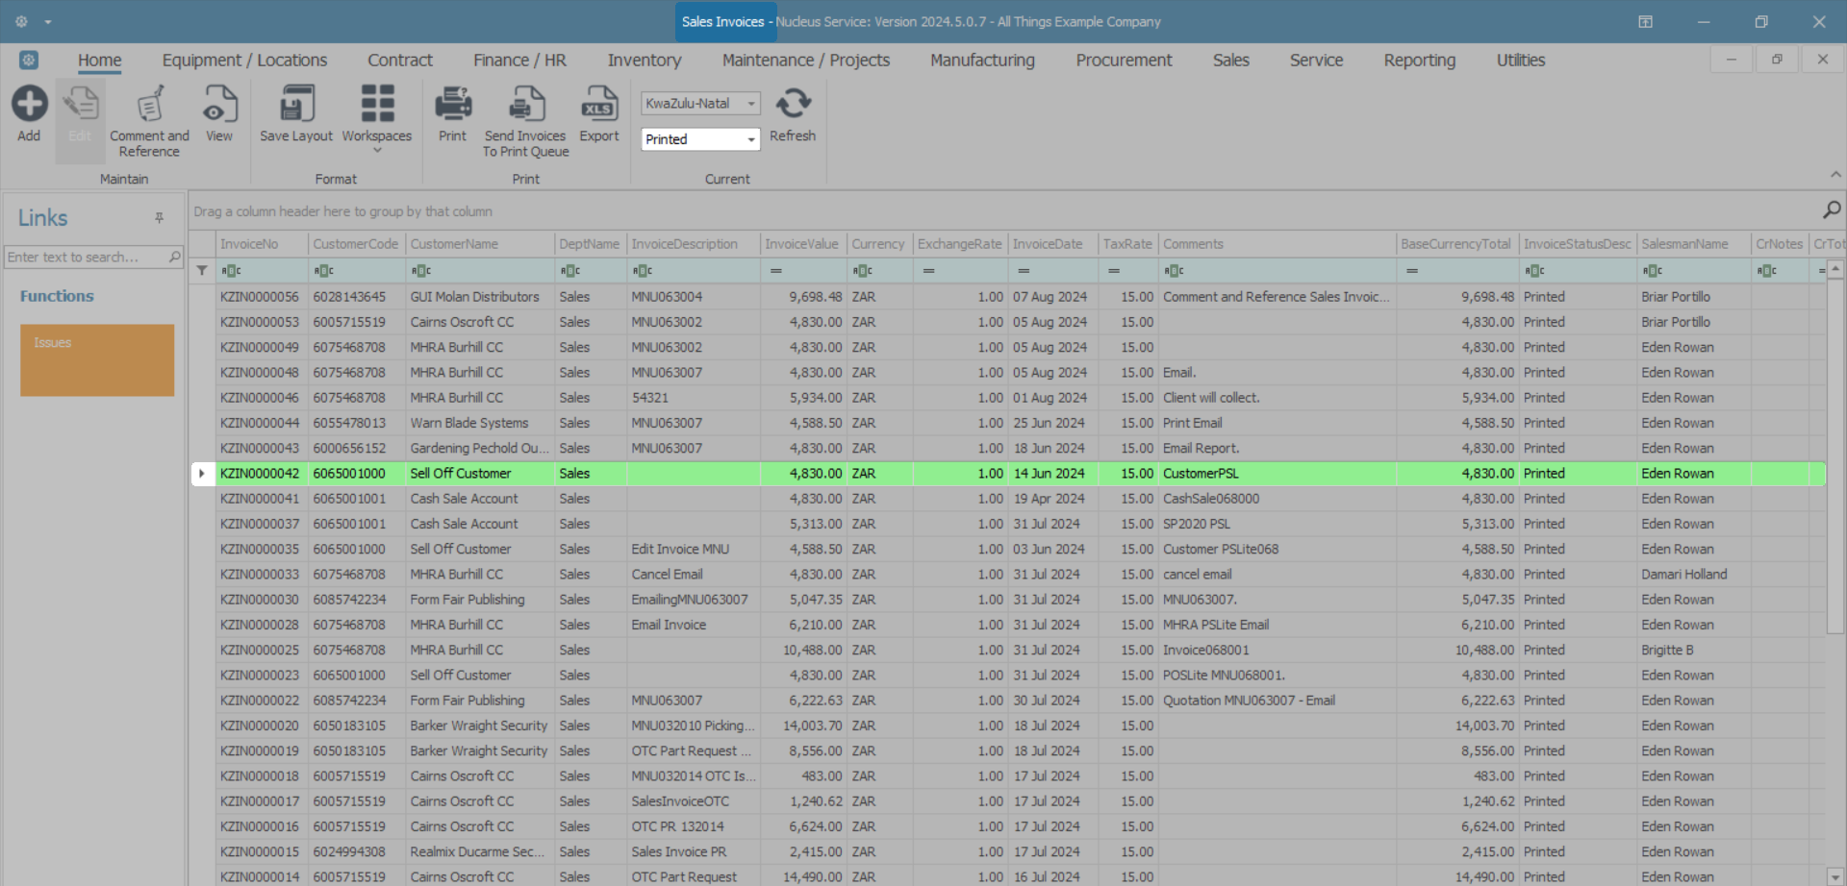
Task: Click the Save Layout icon
Action: (x=295, y=105)
